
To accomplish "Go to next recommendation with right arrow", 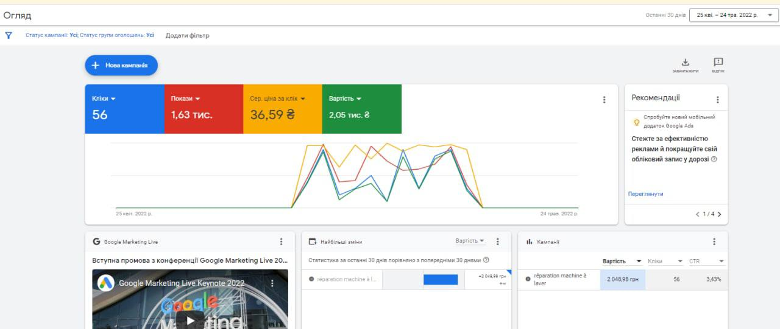I will 719,214.
